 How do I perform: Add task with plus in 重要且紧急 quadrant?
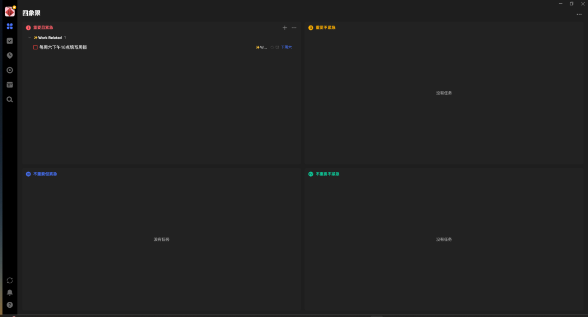285,28
